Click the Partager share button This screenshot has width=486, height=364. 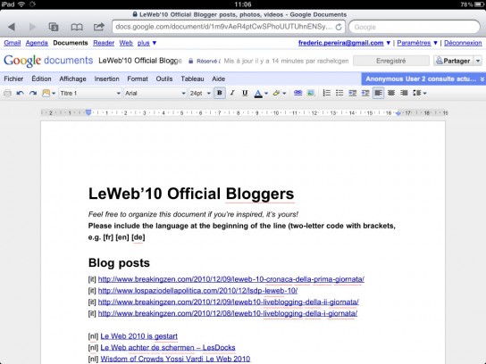pos(454,61)
